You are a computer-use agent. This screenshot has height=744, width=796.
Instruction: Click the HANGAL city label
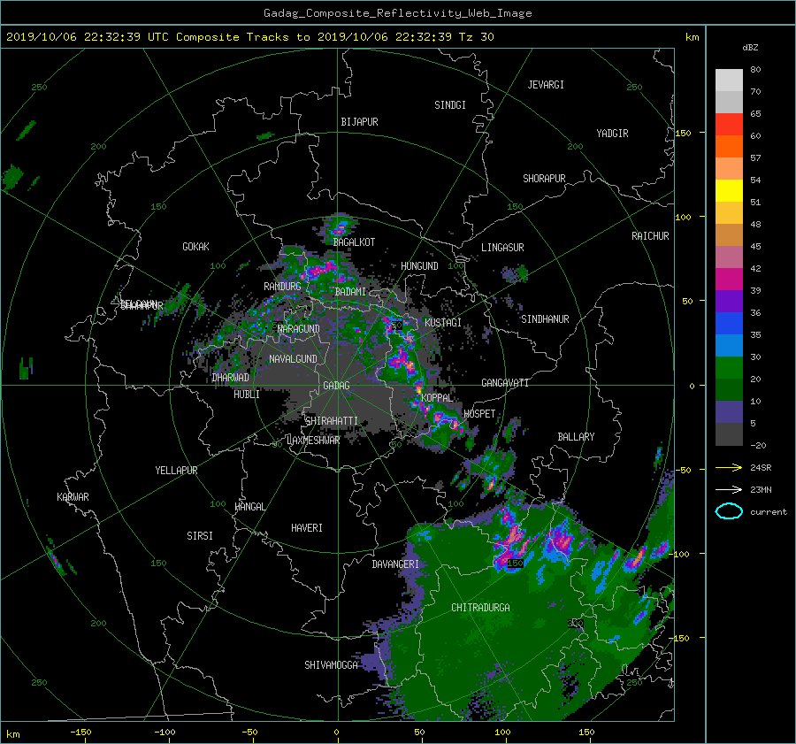pyautogui.click(x=250, y=507)
